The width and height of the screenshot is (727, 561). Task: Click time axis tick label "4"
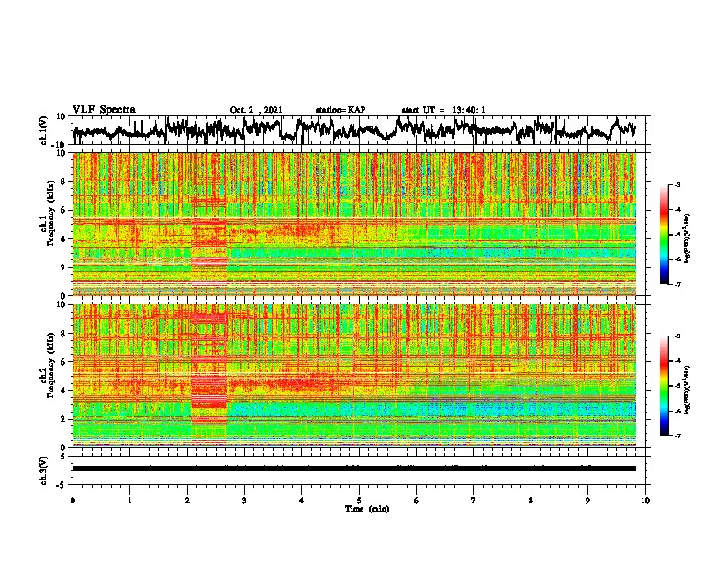(x=302, y=500)
